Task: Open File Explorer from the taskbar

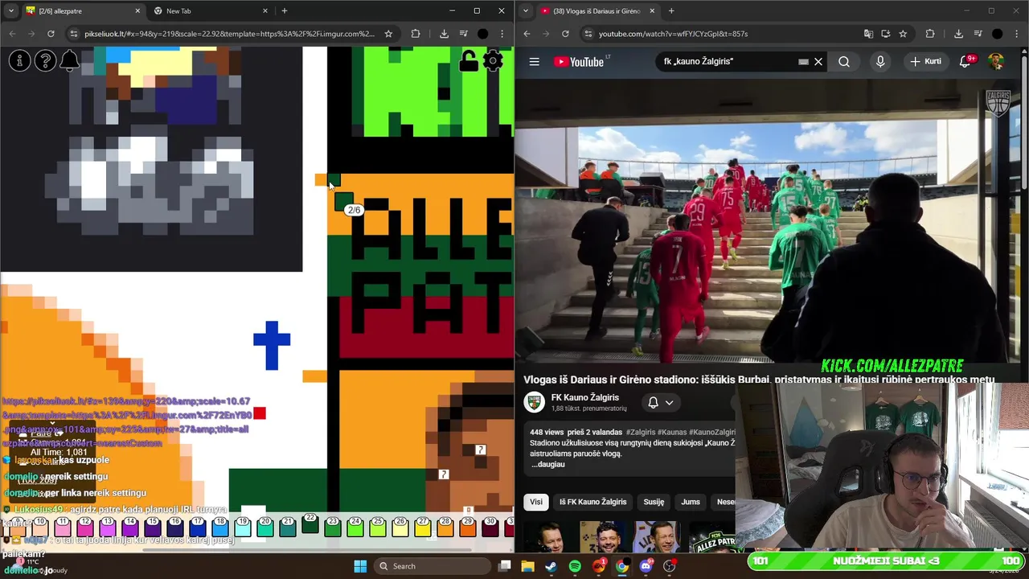Action: [x=527, y=566]
